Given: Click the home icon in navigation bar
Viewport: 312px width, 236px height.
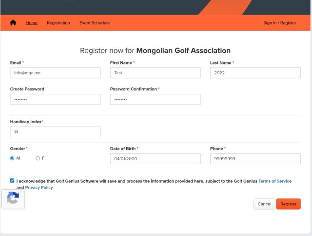Looking at the screenshot, I should coord(13,23).
